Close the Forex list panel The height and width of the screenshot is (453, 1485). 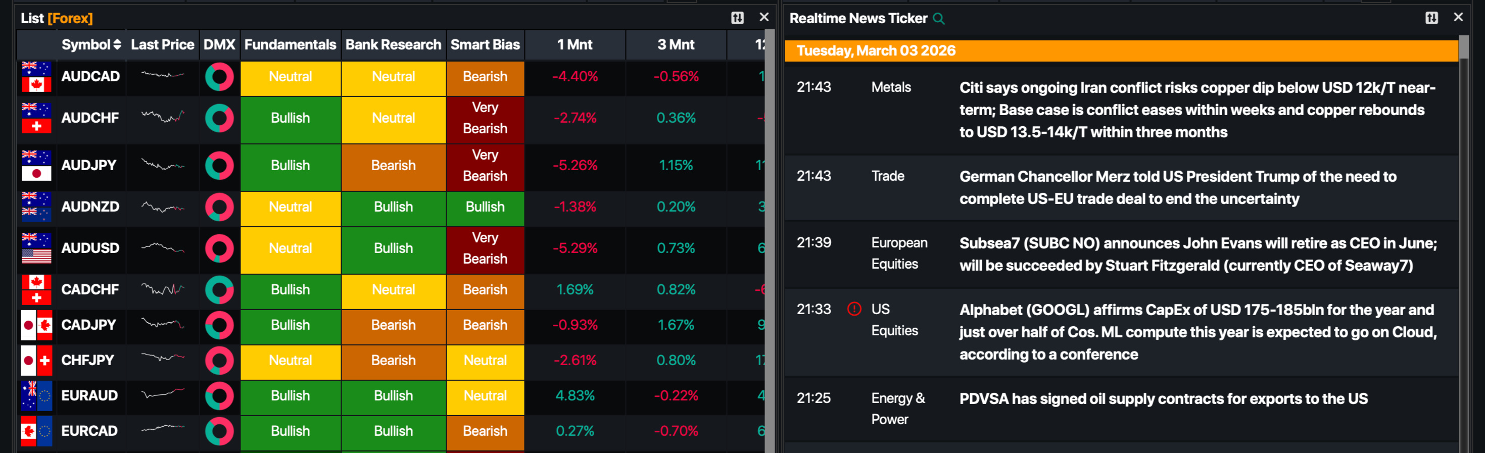(x=764, y=17)
